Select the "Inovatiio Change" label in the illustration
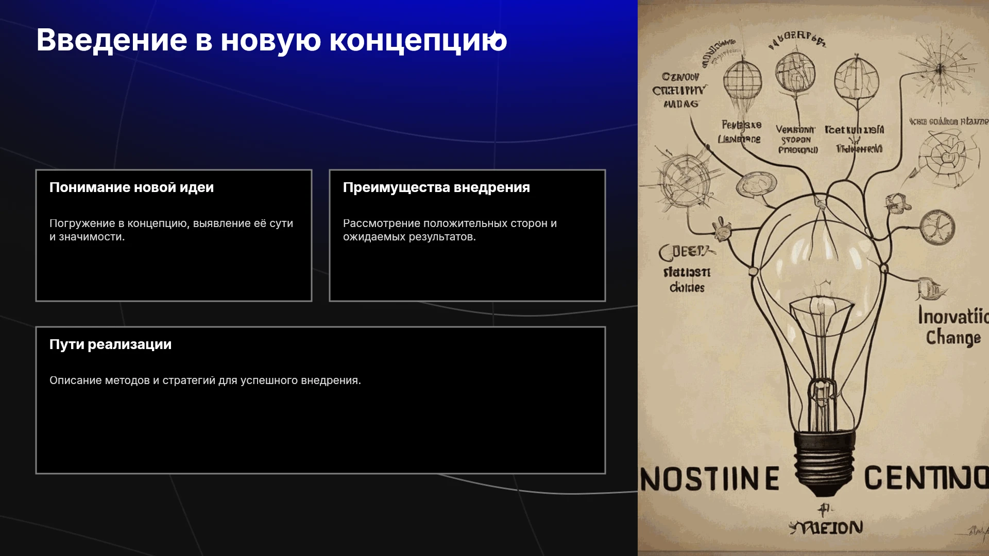This screenshot has height=556, width=989. click(x=952, y=327)
